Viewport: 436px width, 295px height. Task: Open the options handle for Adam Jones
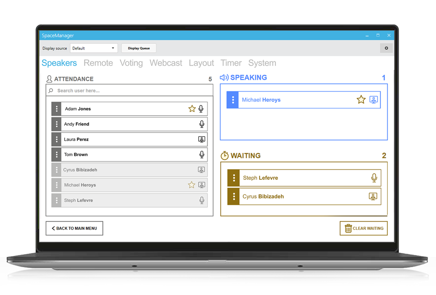[x=56, y=109]
